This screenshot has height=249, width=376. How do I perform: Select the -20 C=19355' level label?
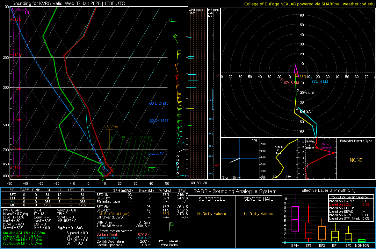(158, 121)
